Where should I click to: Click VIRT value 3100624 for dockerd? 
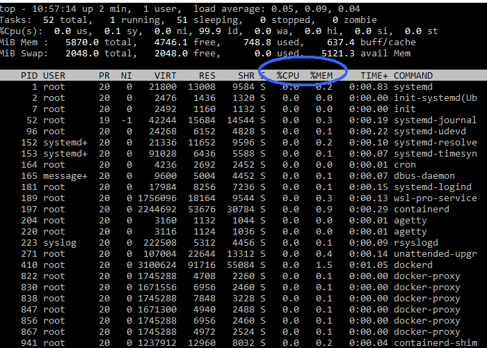click(x=157, y=265)
